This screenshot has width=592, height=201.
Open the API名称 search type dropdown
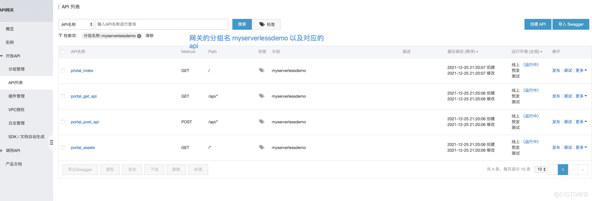76,24
